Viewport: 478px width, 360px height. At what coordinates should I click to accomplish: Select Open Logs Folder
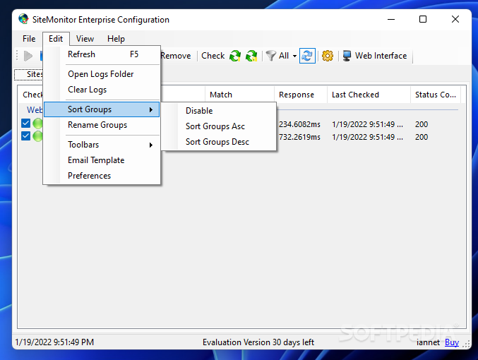[102, 74]
